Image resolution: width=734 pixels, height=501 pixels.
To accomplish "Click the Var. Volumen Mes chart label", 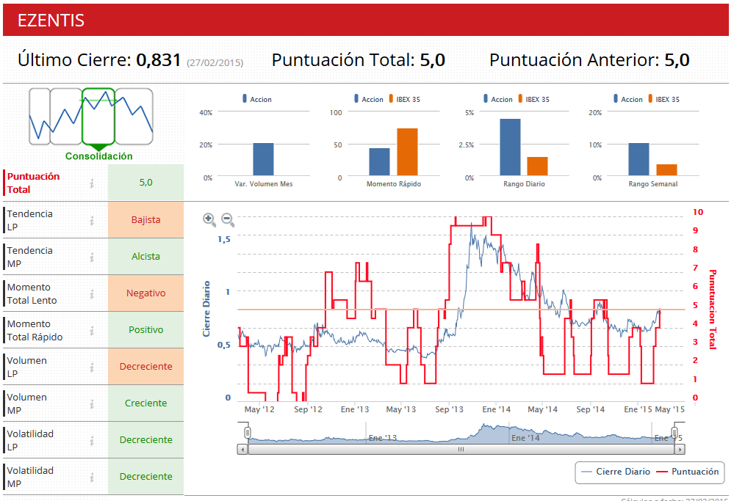I will click(264, 184).
